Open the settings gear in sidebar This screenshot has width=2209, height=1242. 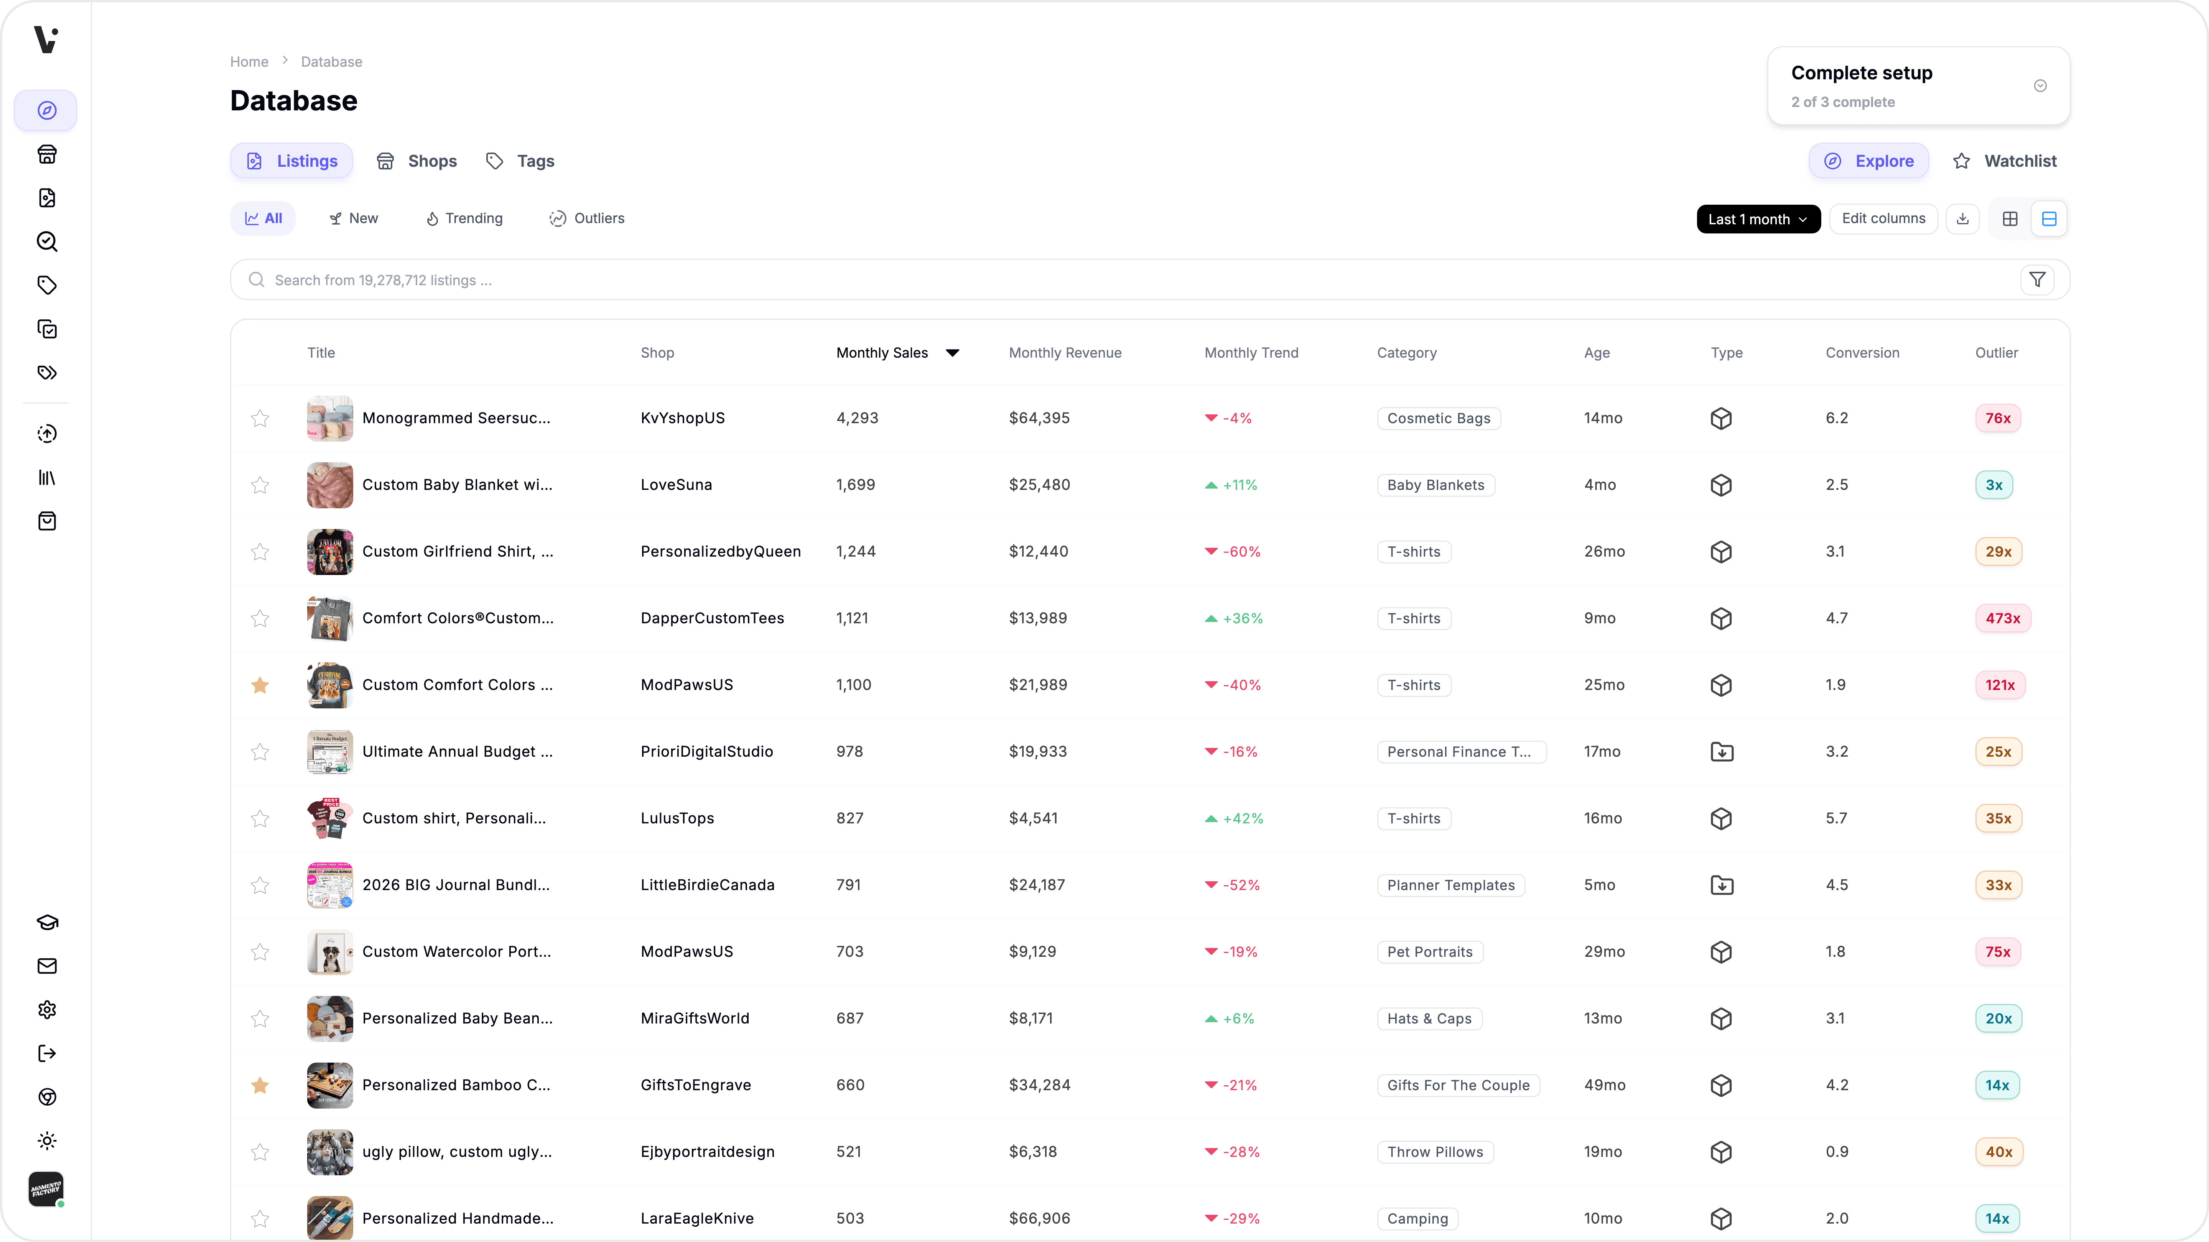(x=47, y=1010)
